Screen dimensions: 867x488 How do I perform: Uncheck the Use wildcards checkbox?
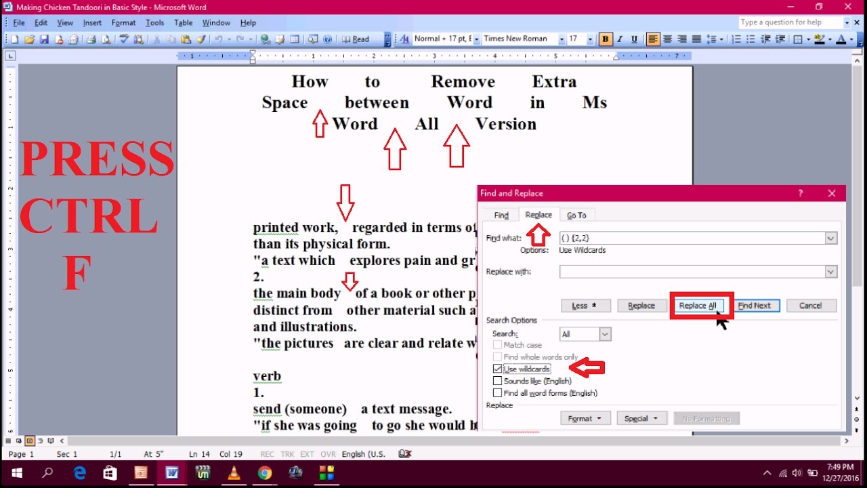[x=498, y=369]
